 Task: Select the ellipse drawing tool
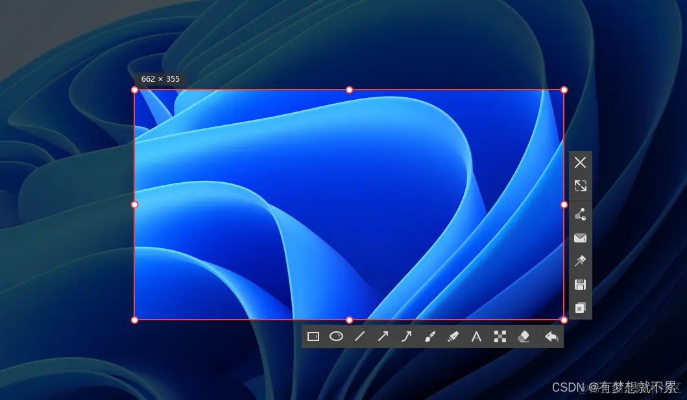pyautogui.click(x=337, y=336)
